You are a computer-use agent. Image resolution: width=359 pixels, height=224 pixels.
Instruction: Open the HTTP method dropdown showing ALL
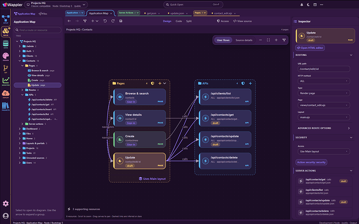click(324, 81)
